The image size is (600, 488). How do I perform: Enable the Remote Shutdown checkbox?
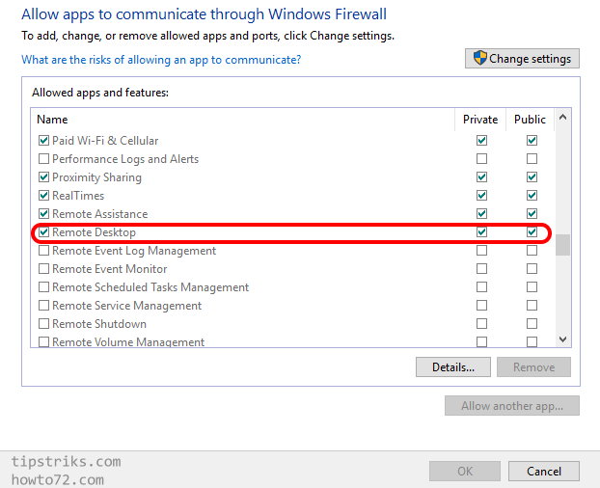[x=43, y=324]
